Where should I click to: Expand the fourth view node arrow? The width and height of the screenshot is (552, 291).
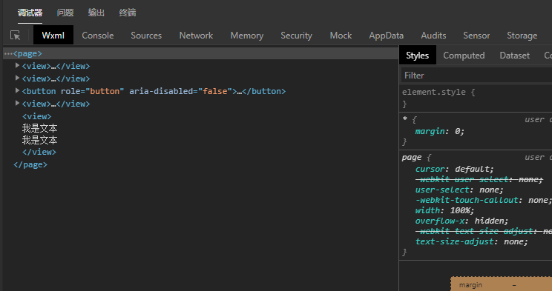17,104
